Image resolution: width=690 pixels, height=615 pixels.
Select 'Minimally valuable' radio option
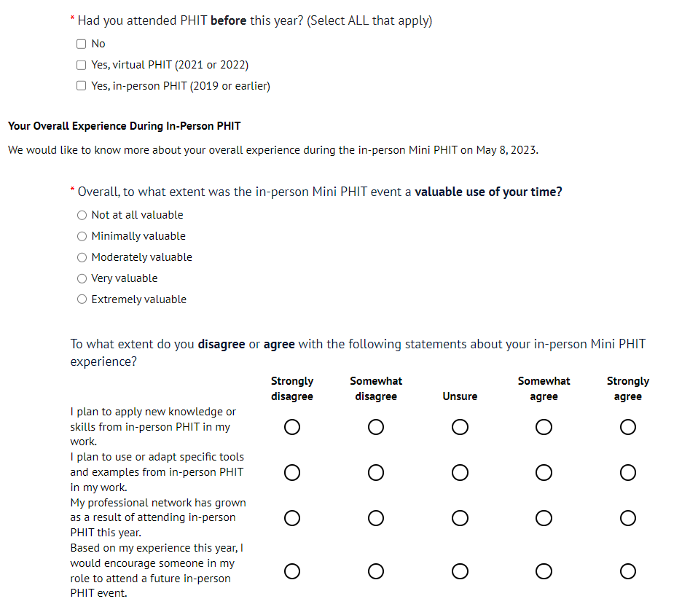82,236
